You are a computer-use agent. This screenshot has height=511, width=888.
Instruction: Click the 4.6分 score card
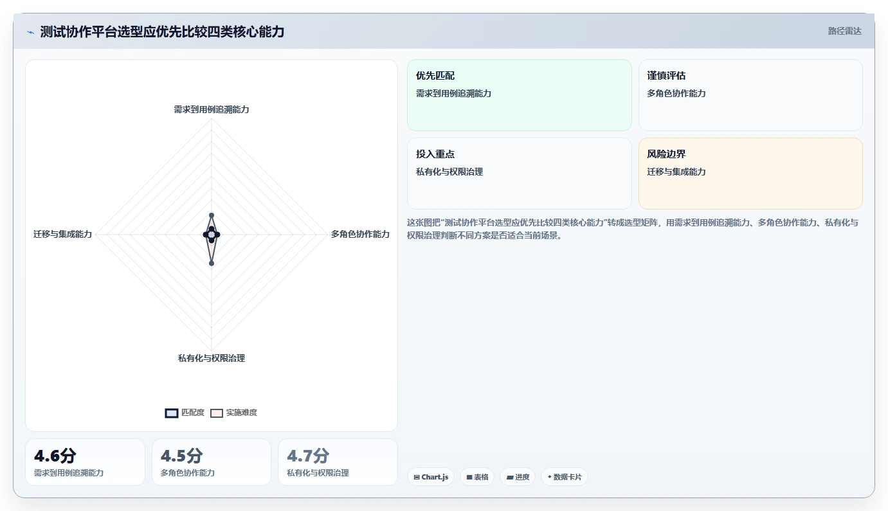(85, 462)
